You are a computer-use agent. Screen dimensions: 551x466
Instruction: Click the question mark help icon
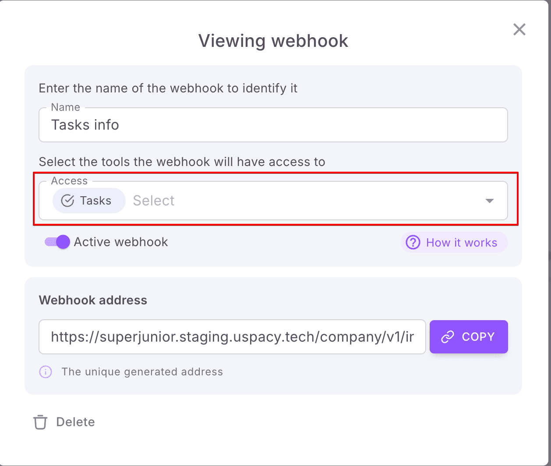click(413, 243)
